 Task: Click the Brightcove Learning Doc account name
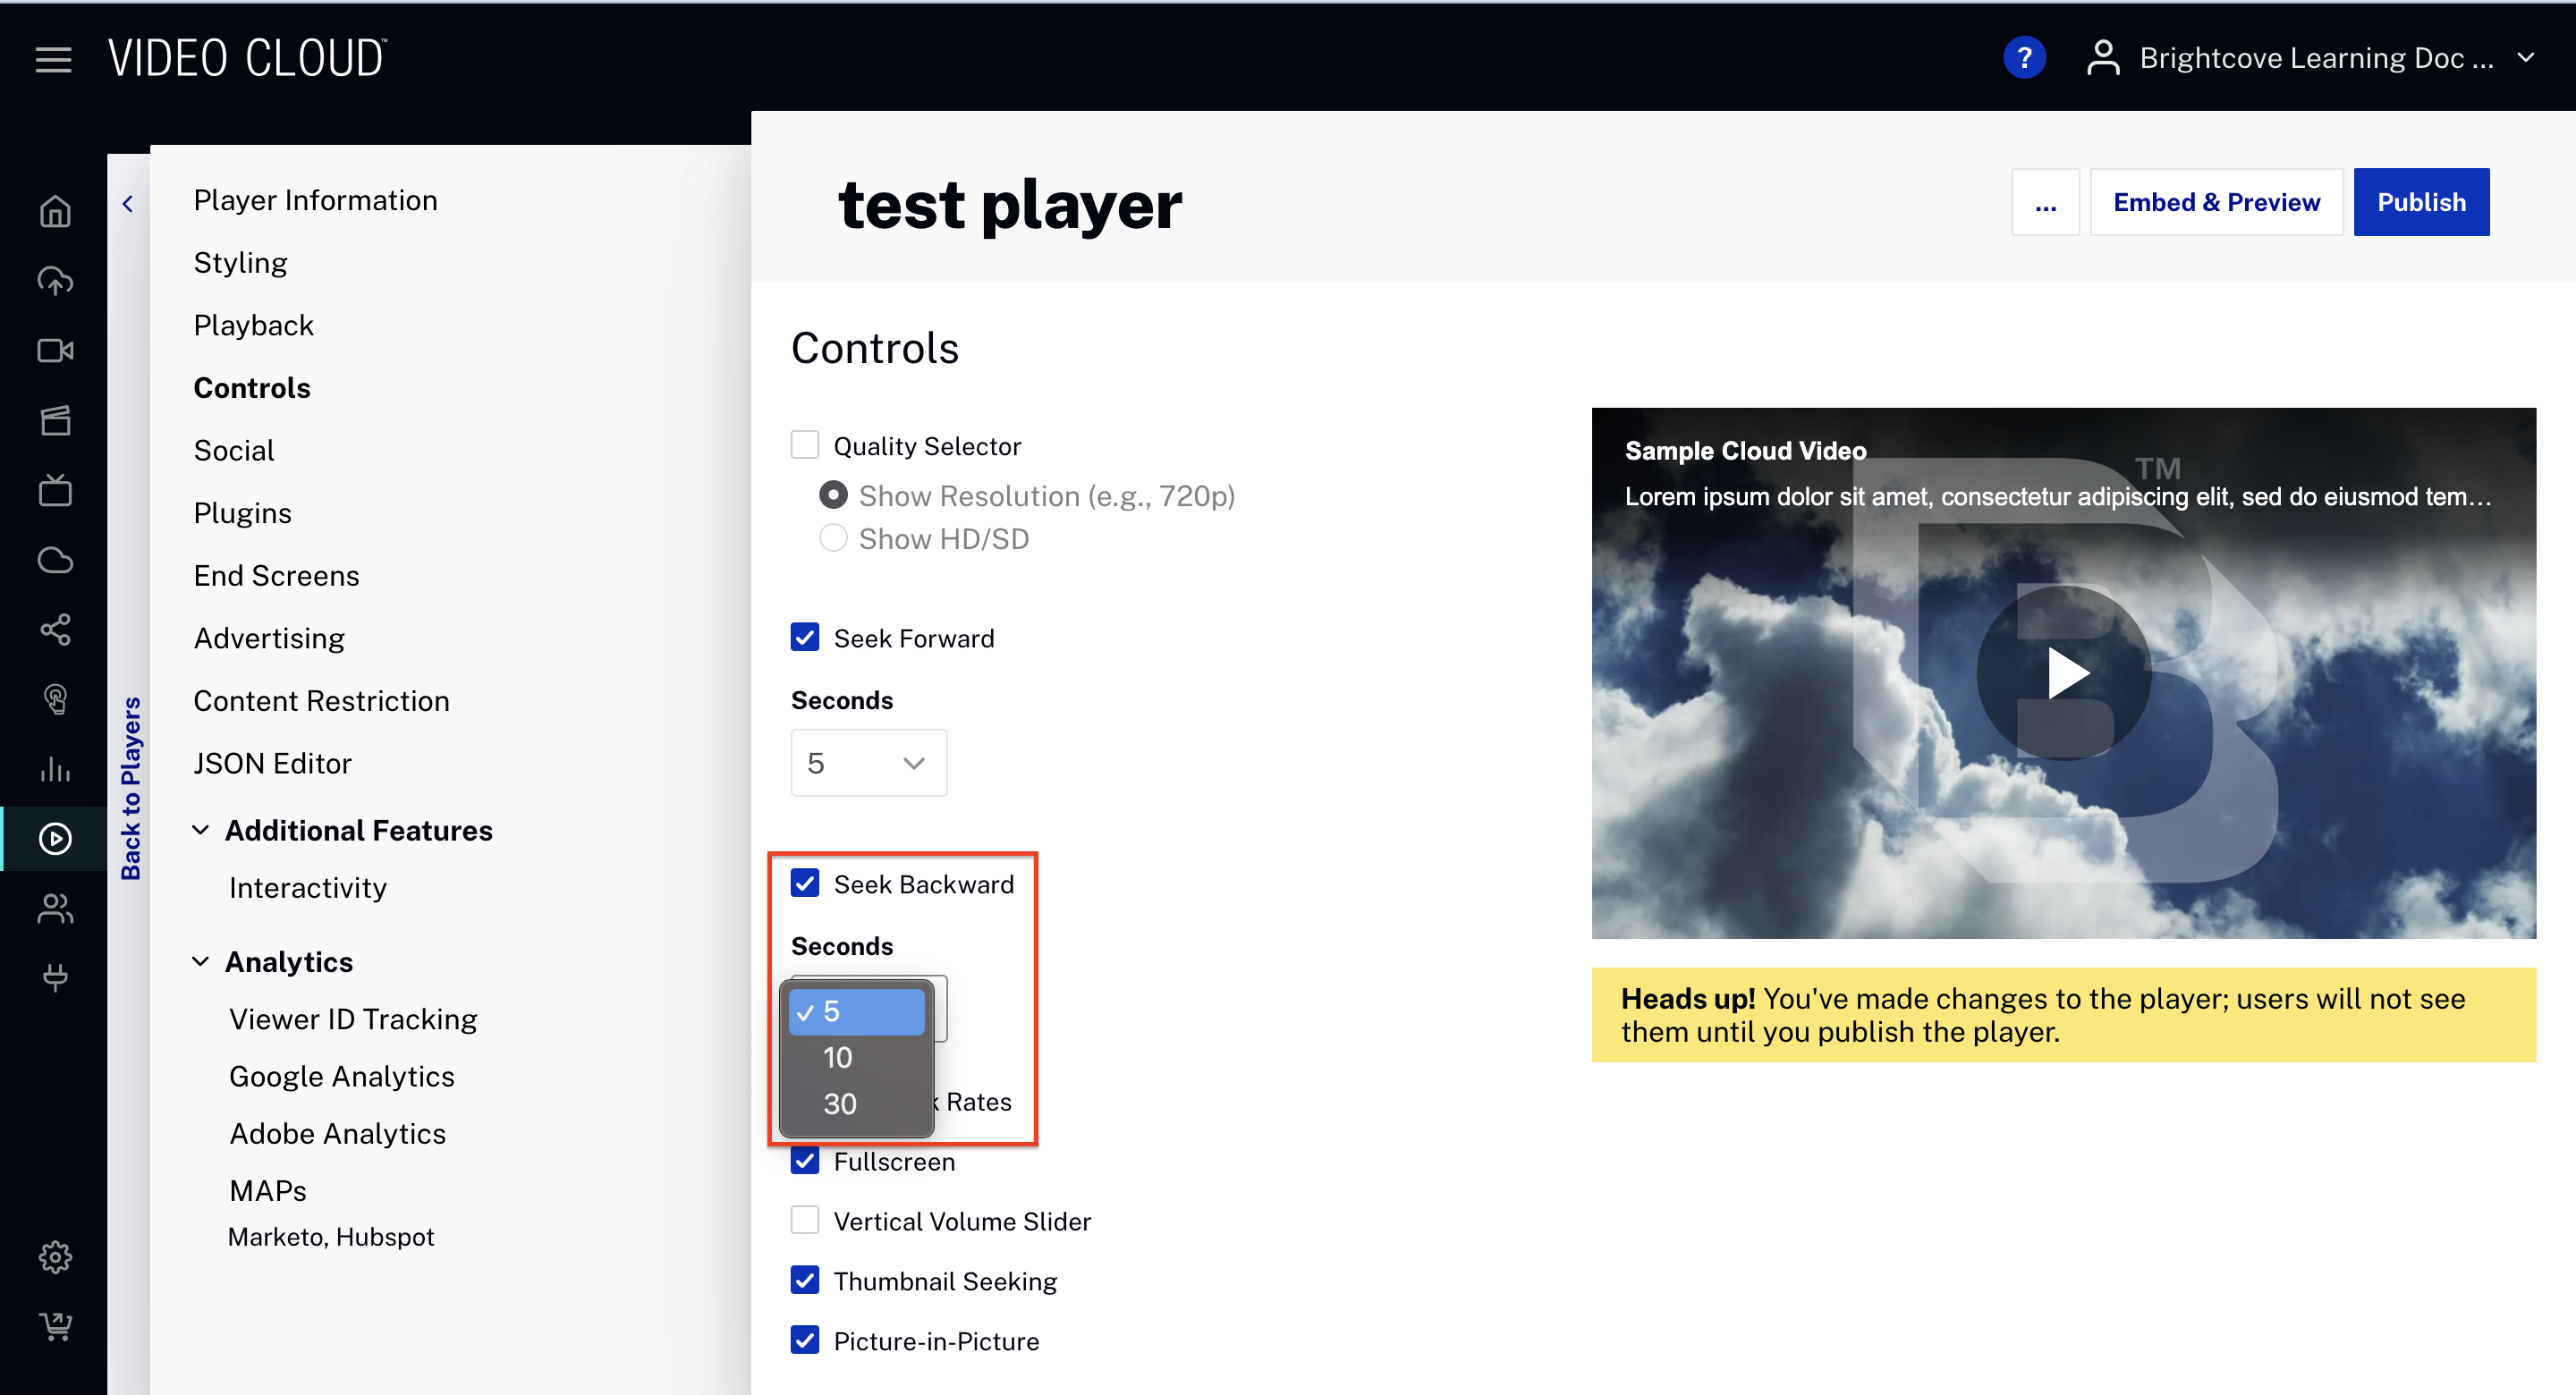click(2316, 58)
